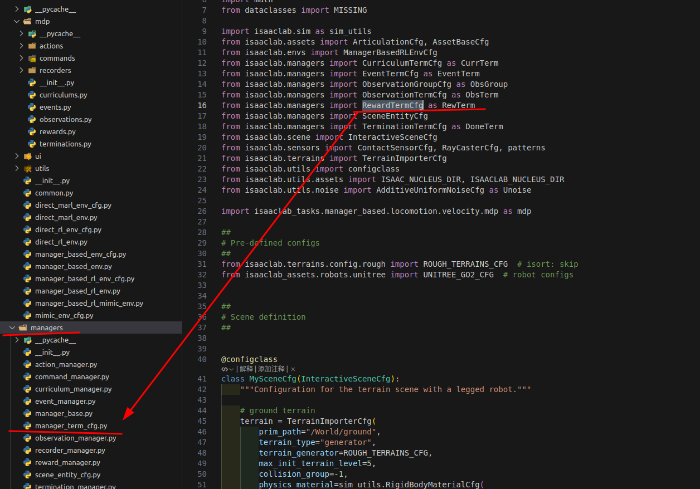Viewport: 700px width, 489px height.
Task: Collapse the managers folder chevron
Action: point(12,328)
